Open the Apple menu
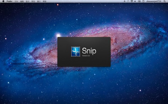168x104 pixels. point(3,1)
